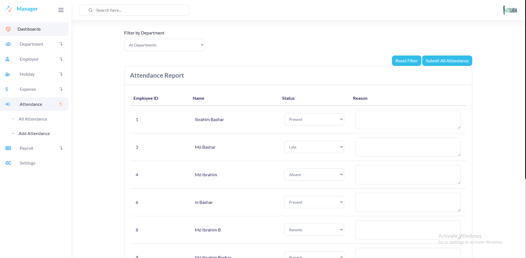Open the All Attendance submenu item

(33, 119)
